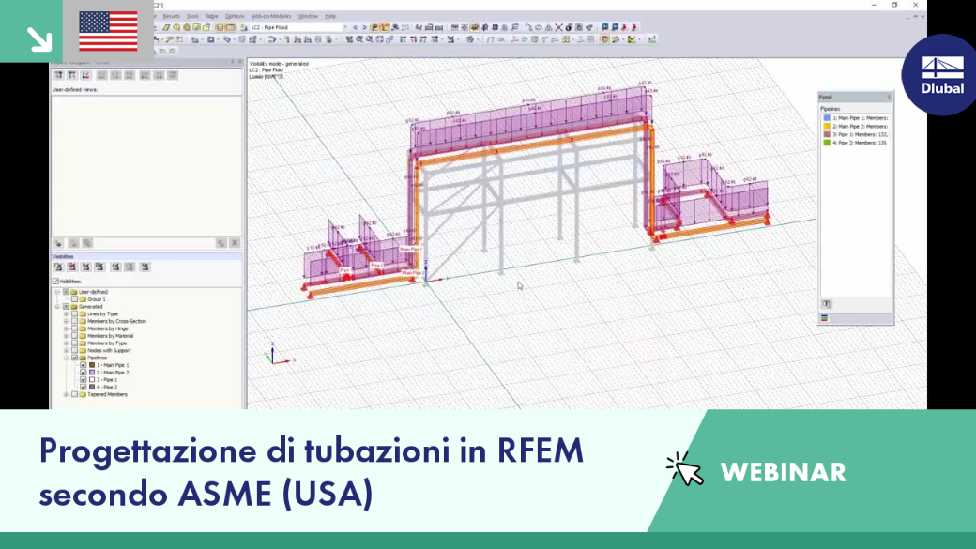976x549 pixels.
Task: Uncheck the 2 - Main Pipe 2 visibility
Action: click(84, 373)
